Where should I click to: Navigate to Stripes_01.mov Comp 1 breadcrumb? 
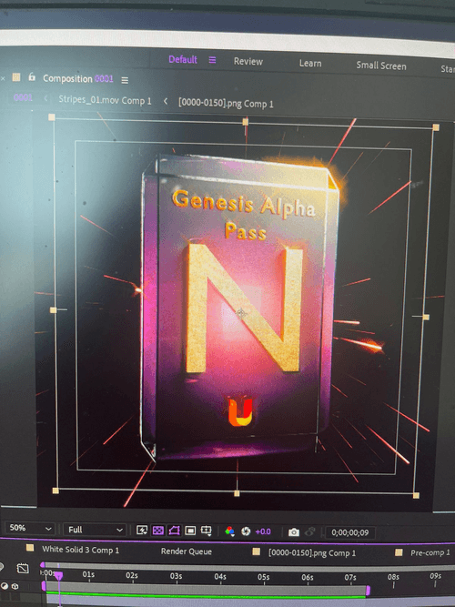pyautogui.click(x=105, y=100)
